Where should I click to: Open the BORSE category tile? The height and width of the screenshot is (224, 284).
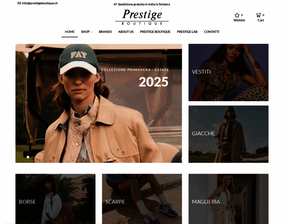[55, 199]
